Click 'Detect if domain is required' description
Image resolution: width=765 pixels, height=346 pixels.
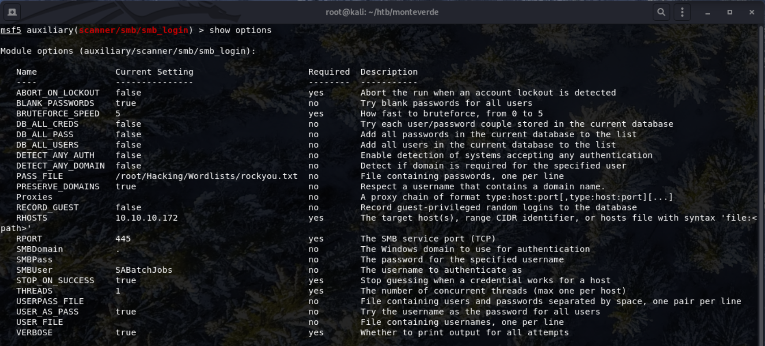[493, 165]
